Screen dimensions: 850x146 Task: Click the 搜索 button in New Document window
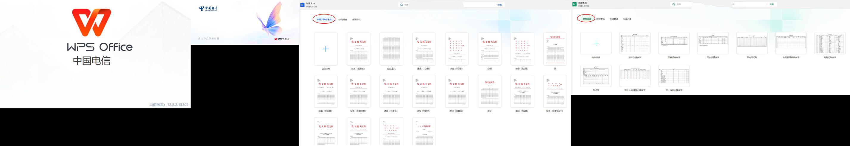point(499,5)
